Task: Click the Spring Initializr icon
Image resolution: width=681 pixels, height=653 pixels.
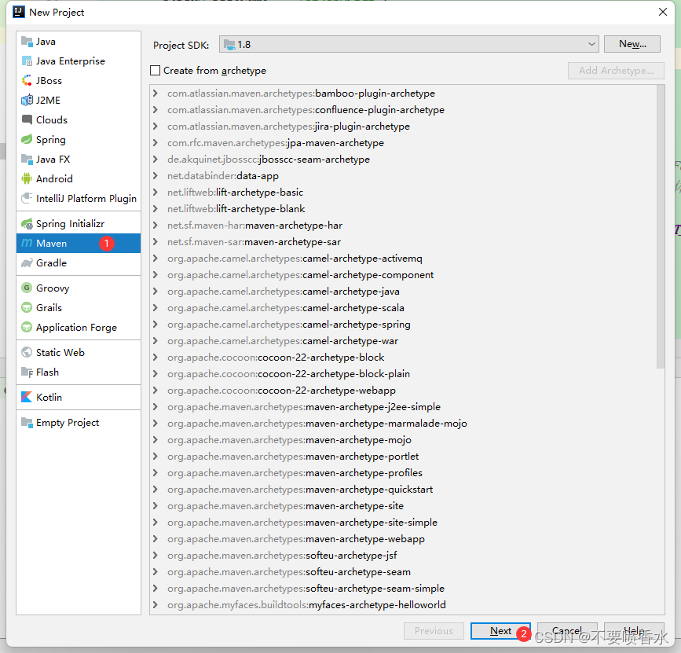Action: click(27, 224)
